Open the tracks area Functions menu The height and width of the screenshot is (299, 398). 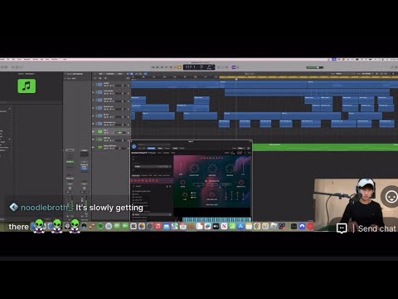[x=110, y=74]
